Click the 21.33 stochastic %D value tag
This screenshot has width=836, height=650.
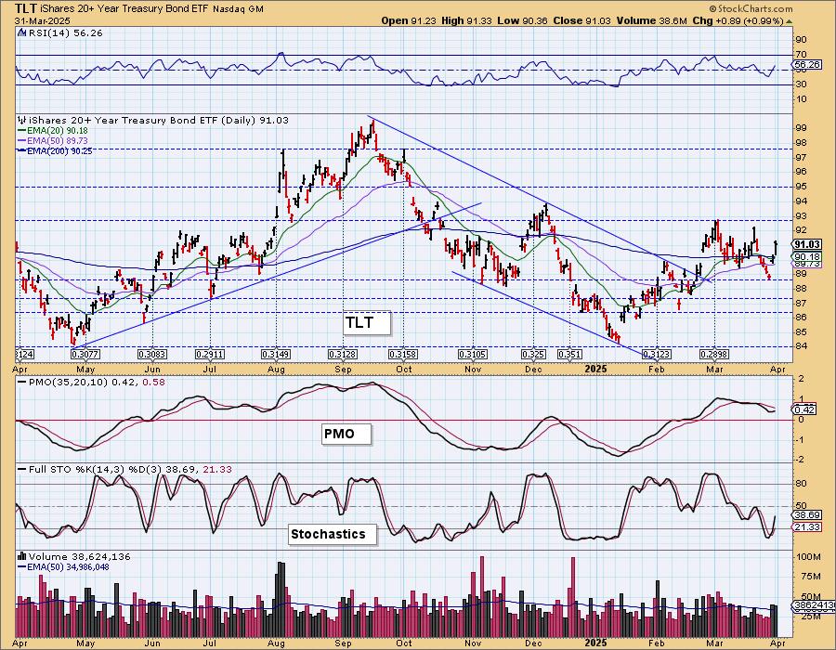click(x=806, y=526)
